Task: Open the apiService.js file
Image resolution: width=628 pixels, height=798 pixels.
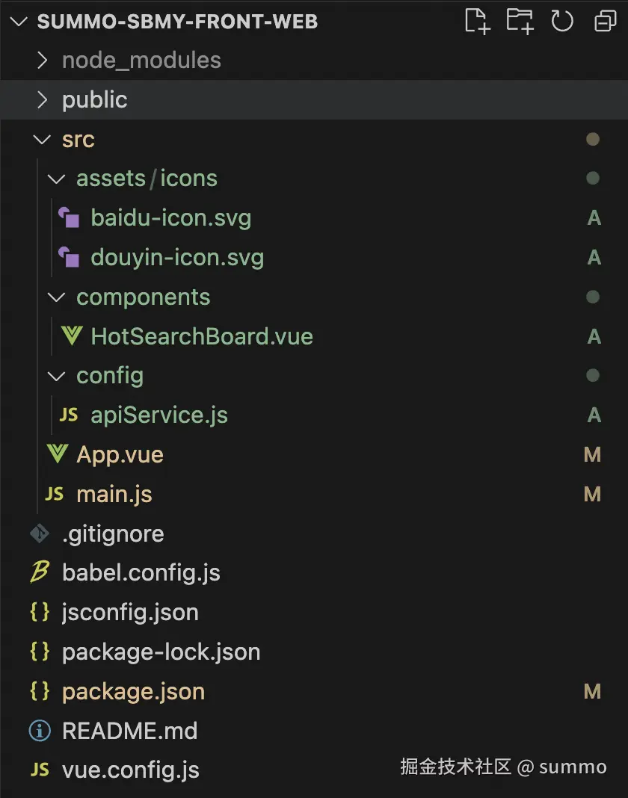Action: click(x=158, y=415)
